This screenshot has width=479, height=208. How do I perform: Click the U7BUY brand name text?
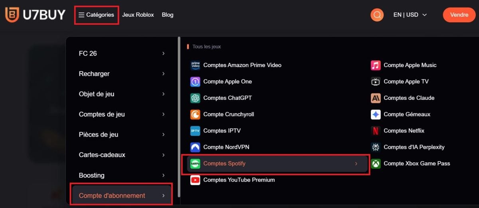pos(44,15)
